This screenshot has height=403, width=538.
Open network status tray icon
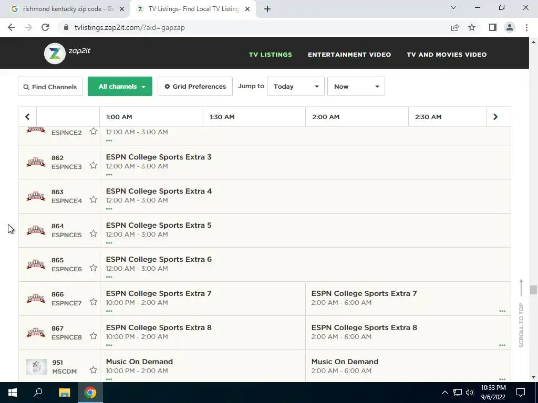(x=458, y=393)
